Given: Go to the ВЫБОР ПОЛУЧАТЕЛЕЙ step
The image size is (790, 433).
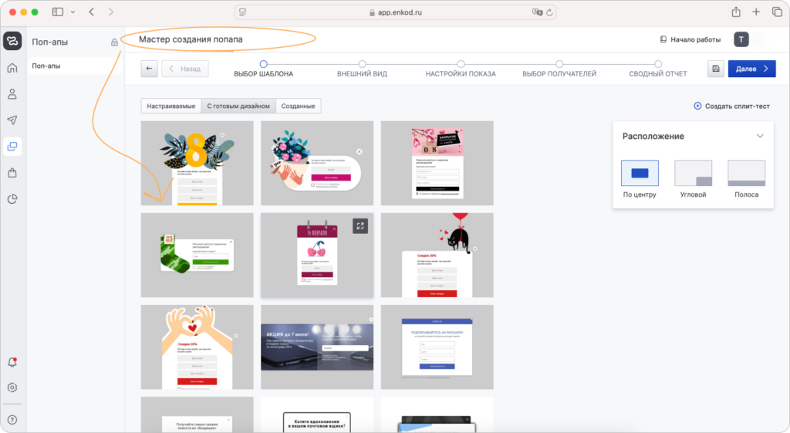Looking at the screenshot, I should [x=559, y=69].
